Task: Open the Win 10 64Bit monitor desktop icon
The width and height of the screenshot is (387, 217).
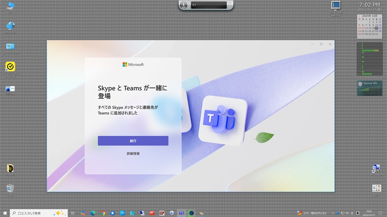Action: click(x=336, y=9)
